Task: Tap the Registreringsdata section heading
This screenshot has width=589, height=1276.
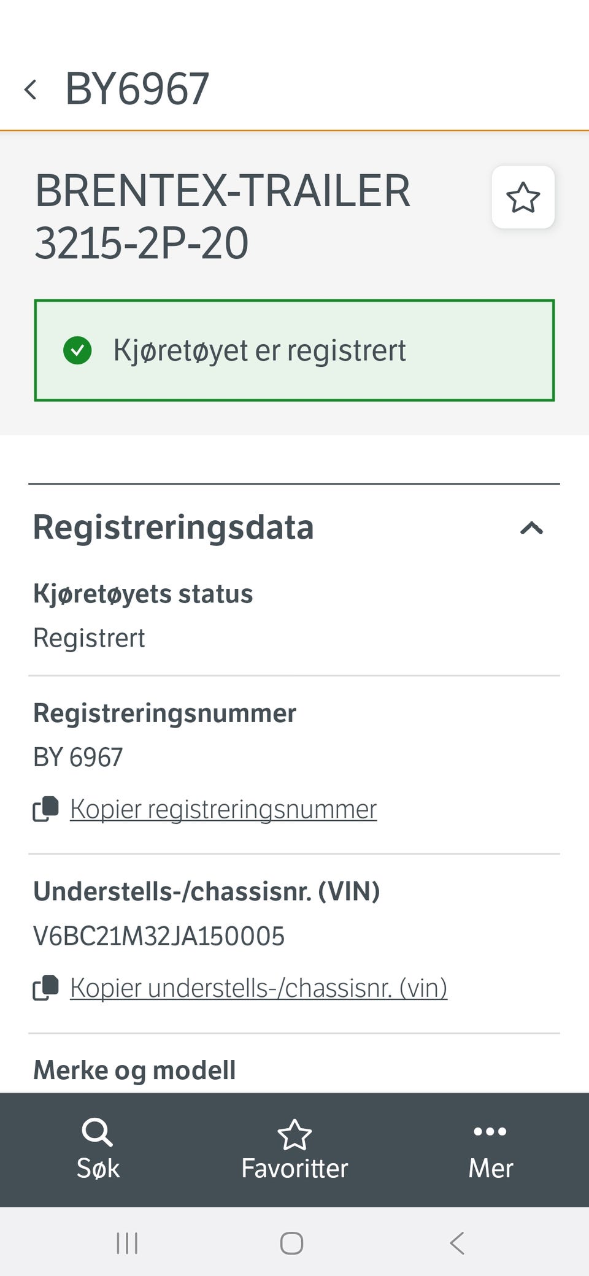Action: 174,528
